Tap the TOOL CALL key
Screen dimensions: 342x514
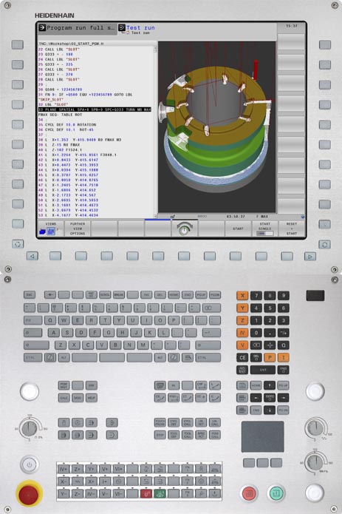(x=187, y=435)
